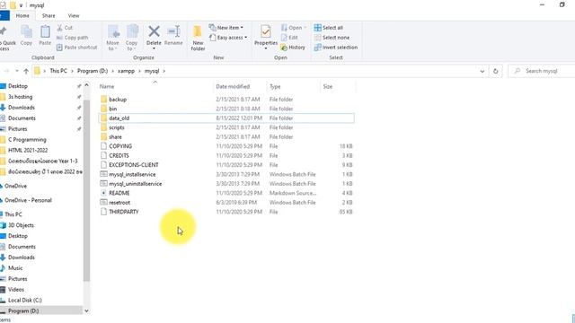Image resolution: width=575 pixels, height=323 pixels.
Task: Click the README markdown file icon
Action: point(104,193)
